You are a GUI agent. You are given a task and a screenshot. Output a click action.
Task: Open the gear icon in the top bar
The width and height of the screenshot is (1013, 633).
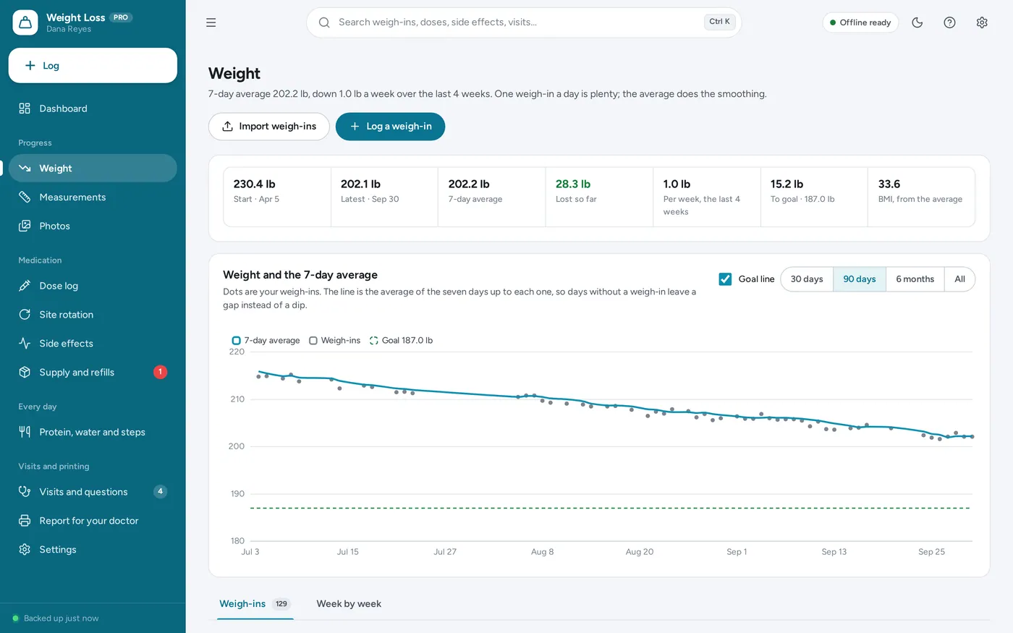click(x=982, y=22)
